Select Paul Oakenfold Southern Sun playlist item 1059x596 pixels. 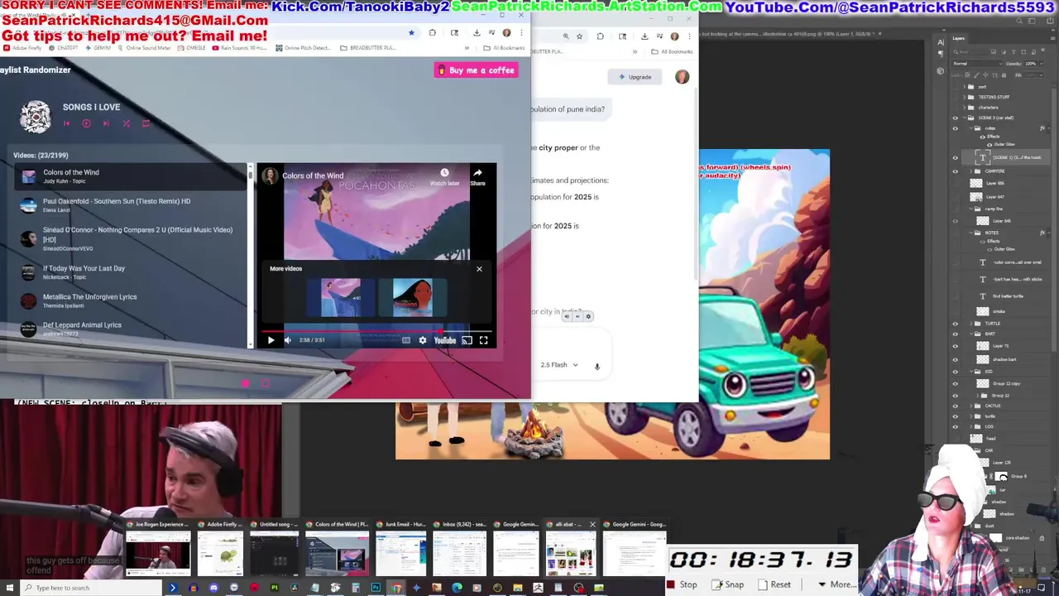pos(131,205)
